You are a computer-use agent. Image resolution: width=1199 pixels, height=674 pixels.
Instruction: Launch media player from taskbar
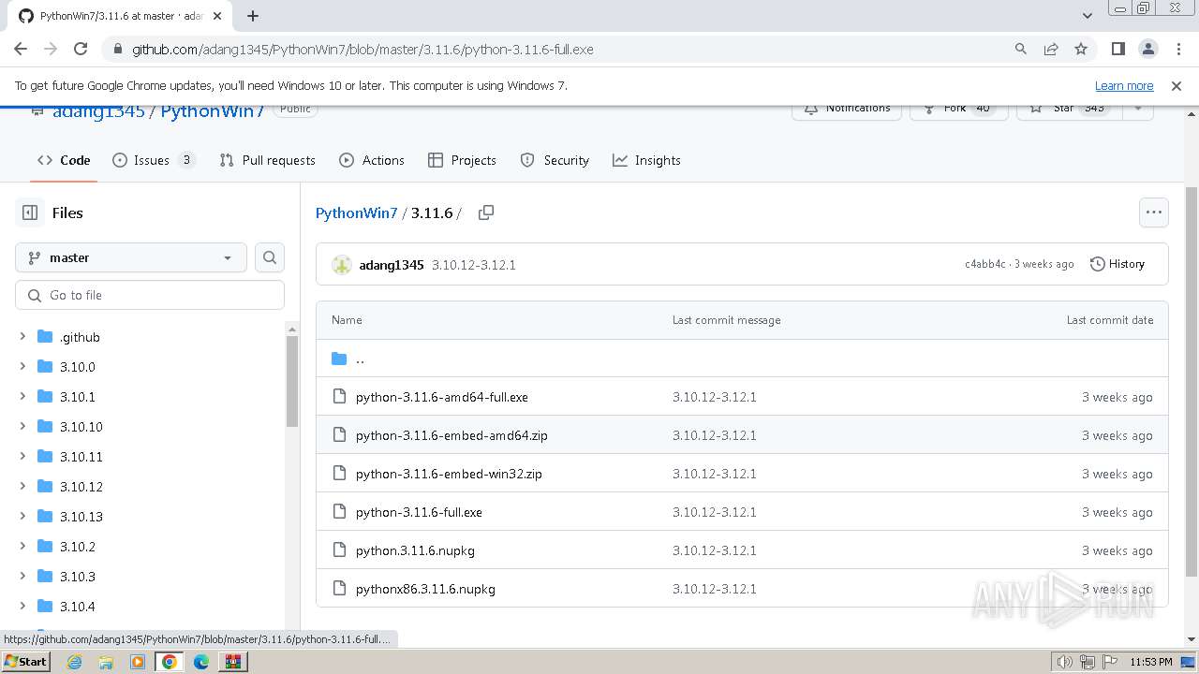(138, 662)
